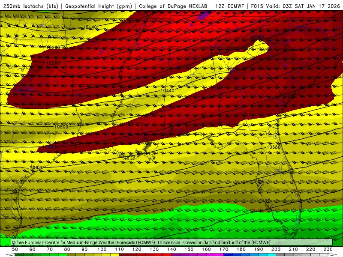Click the 10560 contour label
Viewport: 343px width, 257px height.
[x=49, y=147]
